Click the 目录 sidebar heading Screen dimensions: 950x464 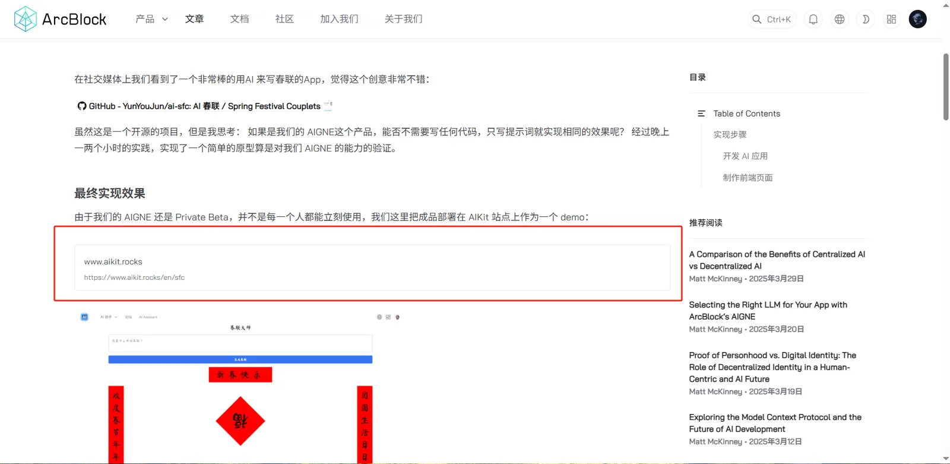(698, 77)
